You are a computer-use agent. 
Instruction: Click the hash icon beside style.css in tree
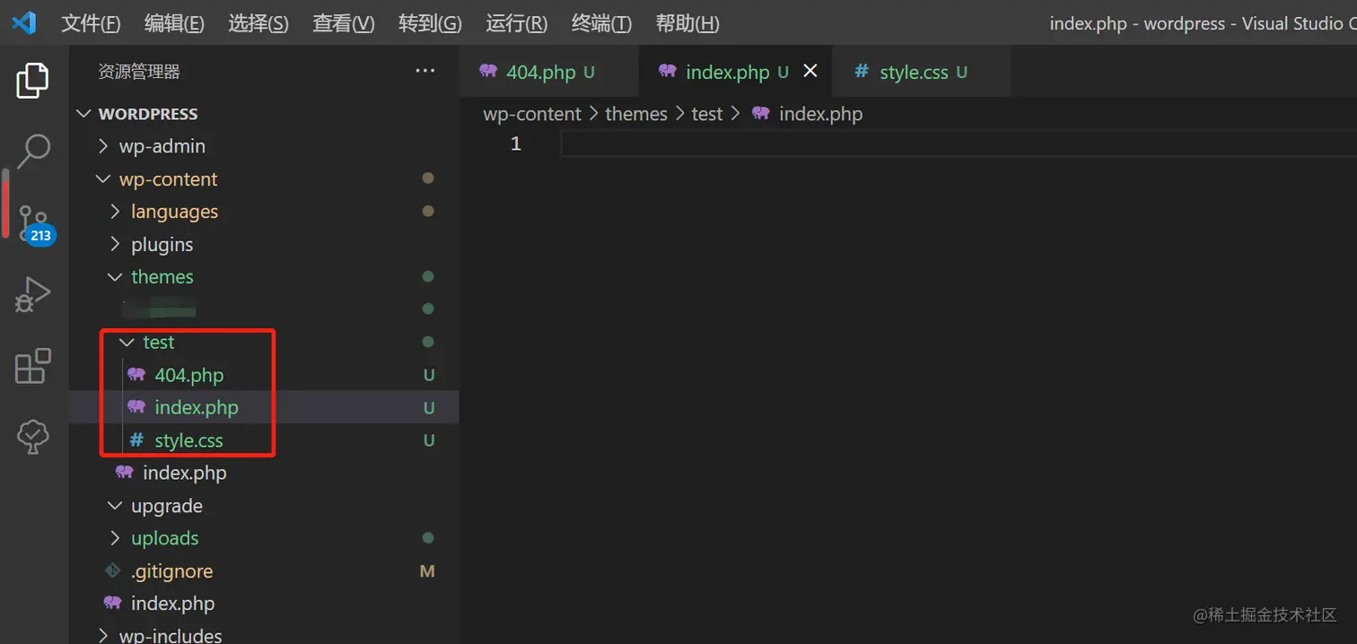point(136,440)
